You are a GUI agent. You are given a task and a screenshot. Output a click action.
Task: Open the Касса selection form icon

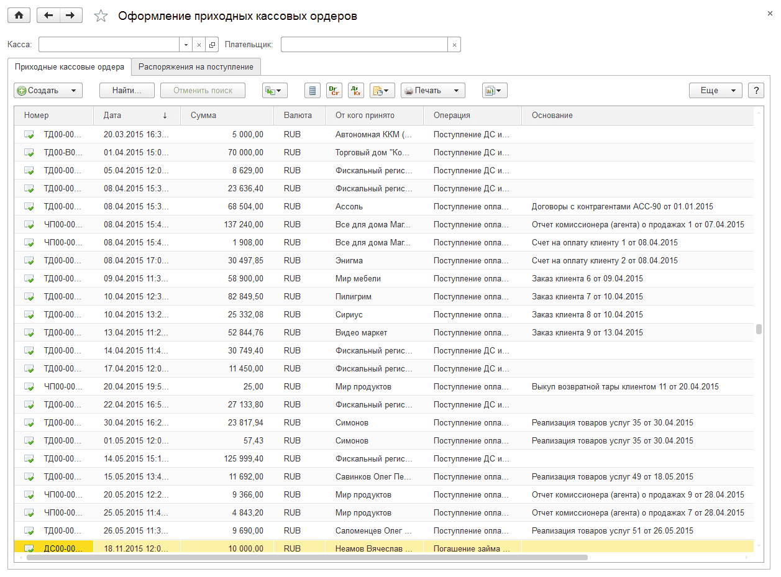click(x=212, y=45)
